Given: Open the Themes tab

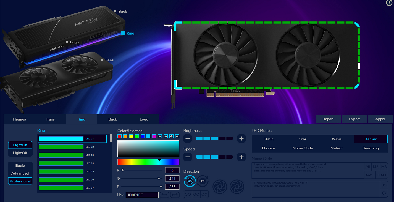Looking at the screenshot, I should click(x=19, y=119).
